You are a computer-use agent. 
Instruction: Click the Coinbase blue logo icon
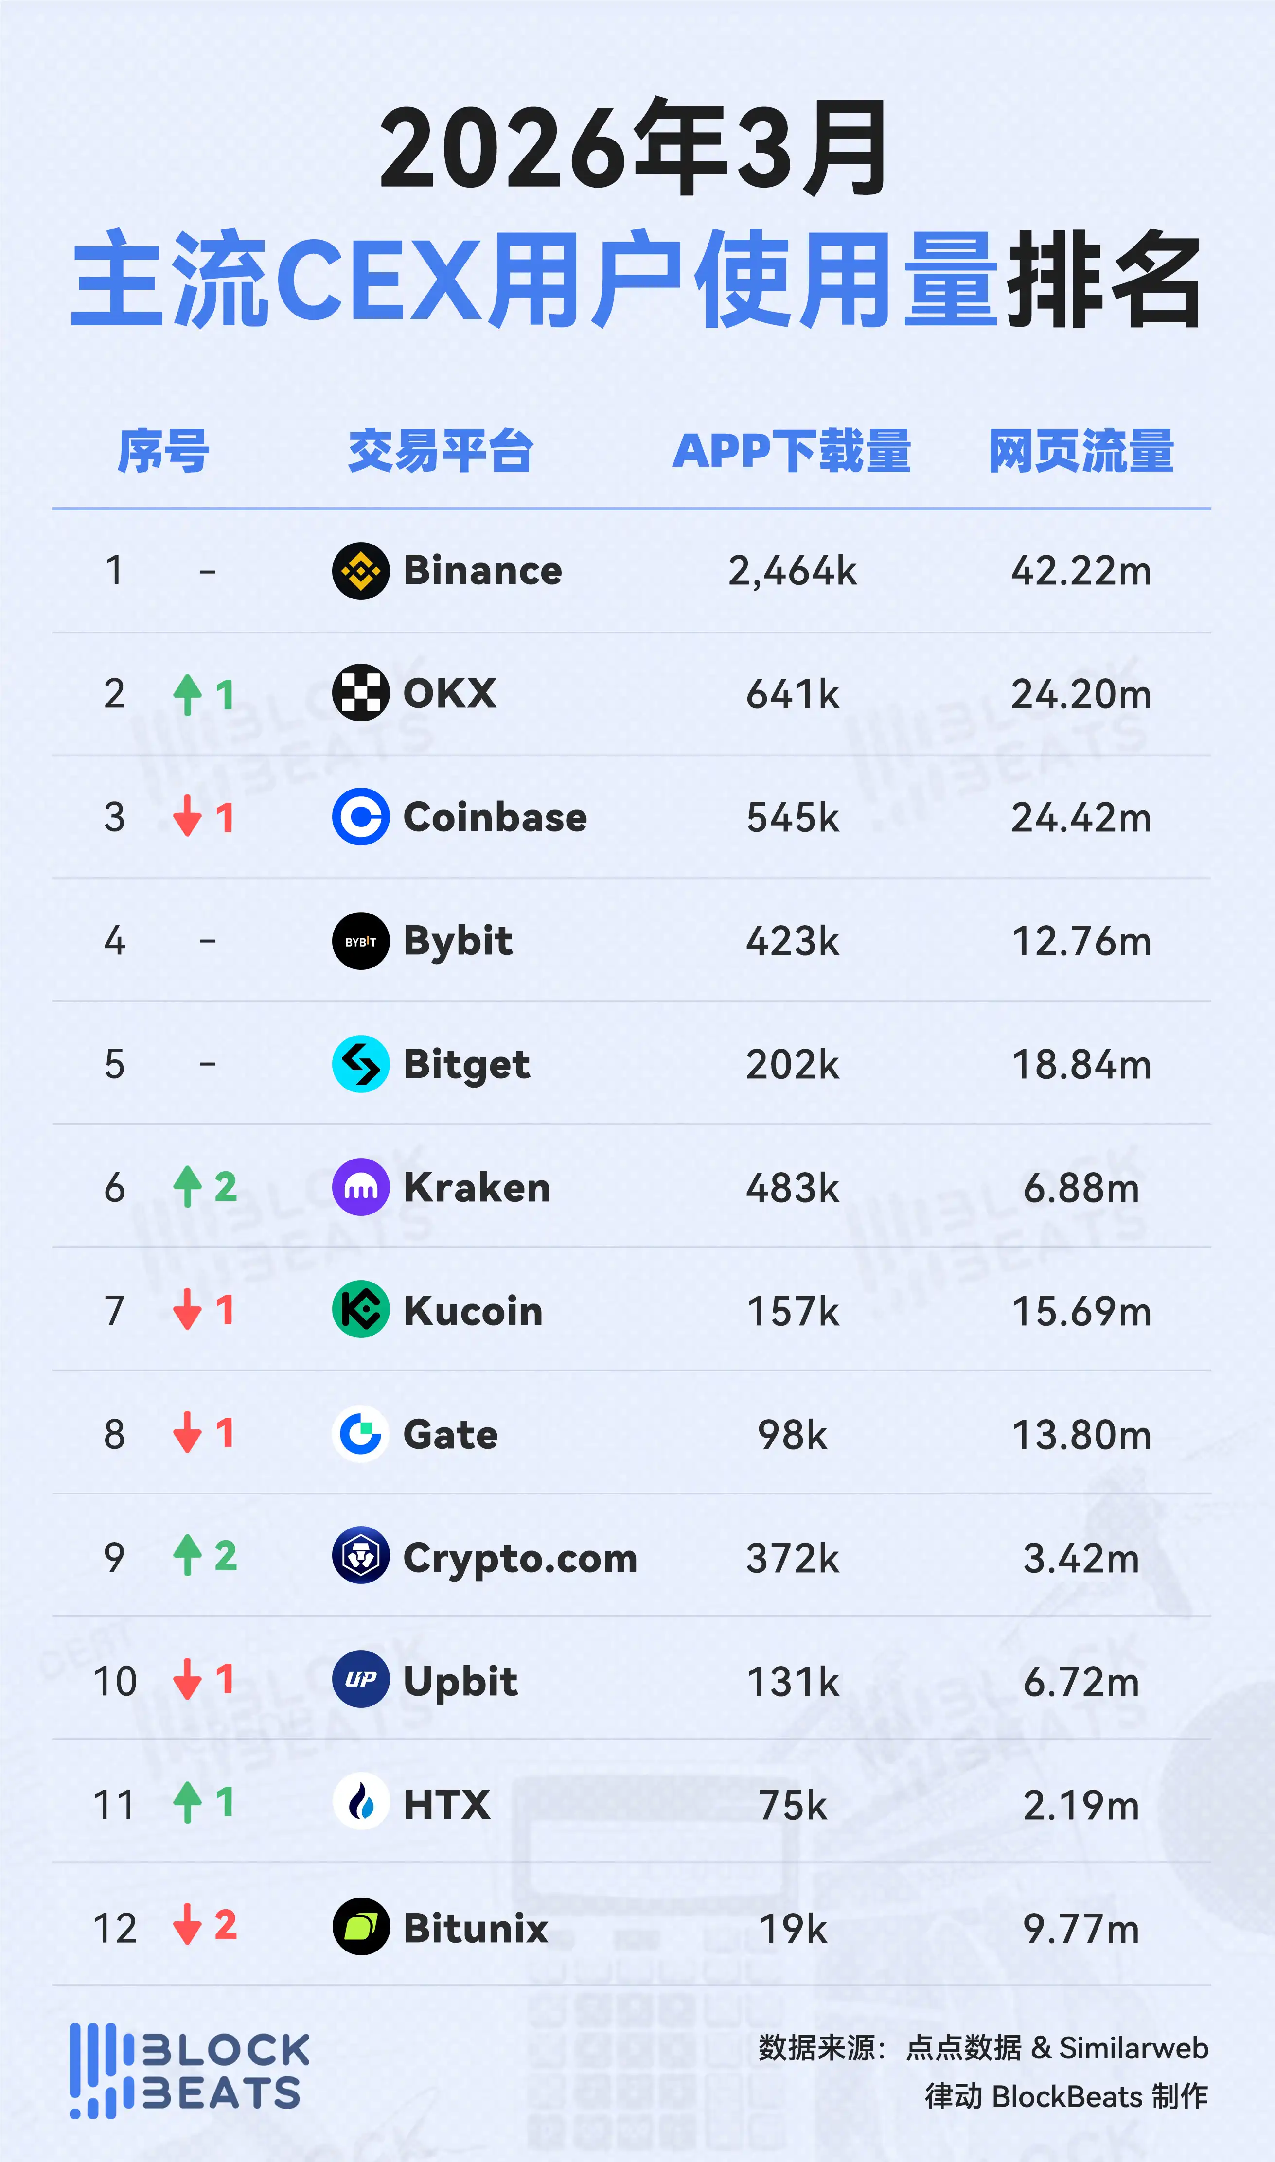point(361,817)
